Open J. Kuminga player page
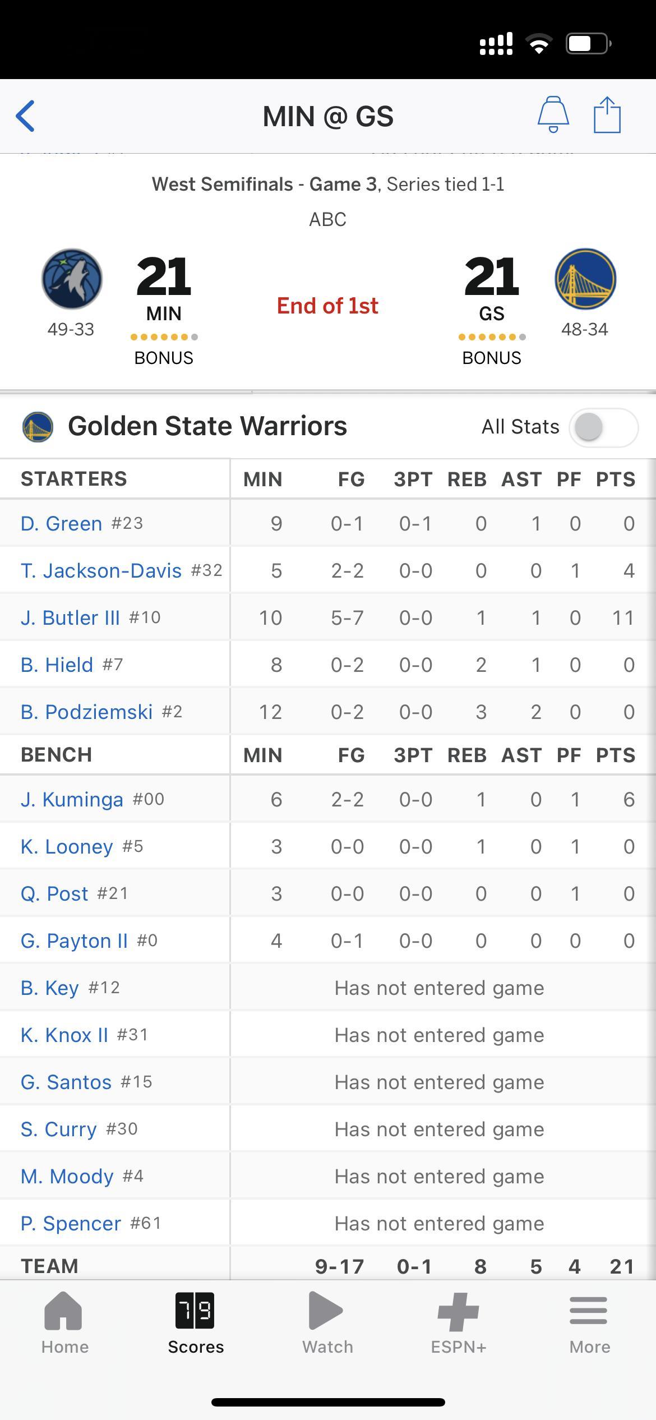656x1420 pixels. [x=72, y=799]
